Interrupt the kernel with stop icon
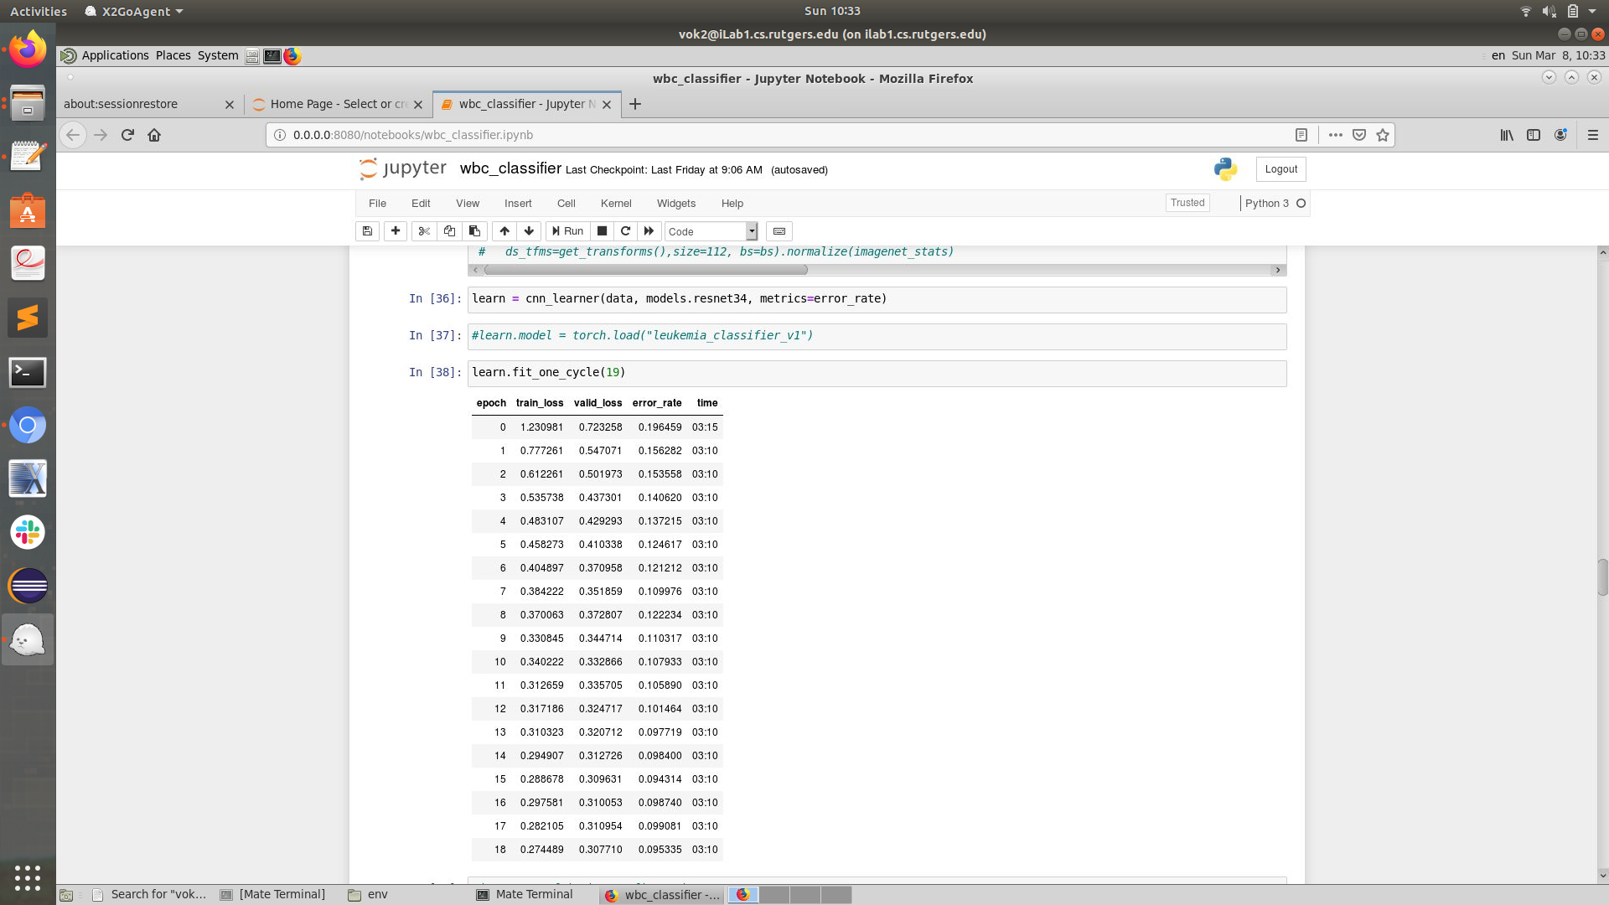Viewport: 1609px width, 905px height. (x=602, y=231)
